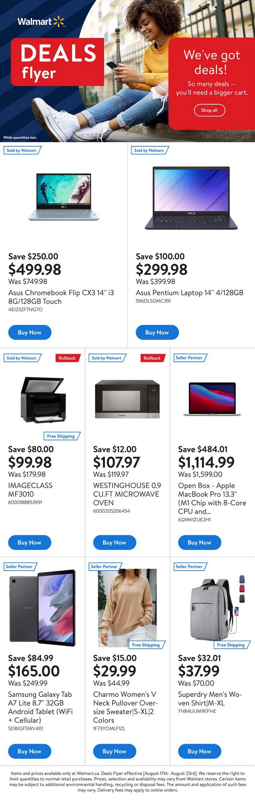Viewport: 255px width, 800px height.
Task: Click the Free Shipping tag under the printer
Action: [61, 436]
